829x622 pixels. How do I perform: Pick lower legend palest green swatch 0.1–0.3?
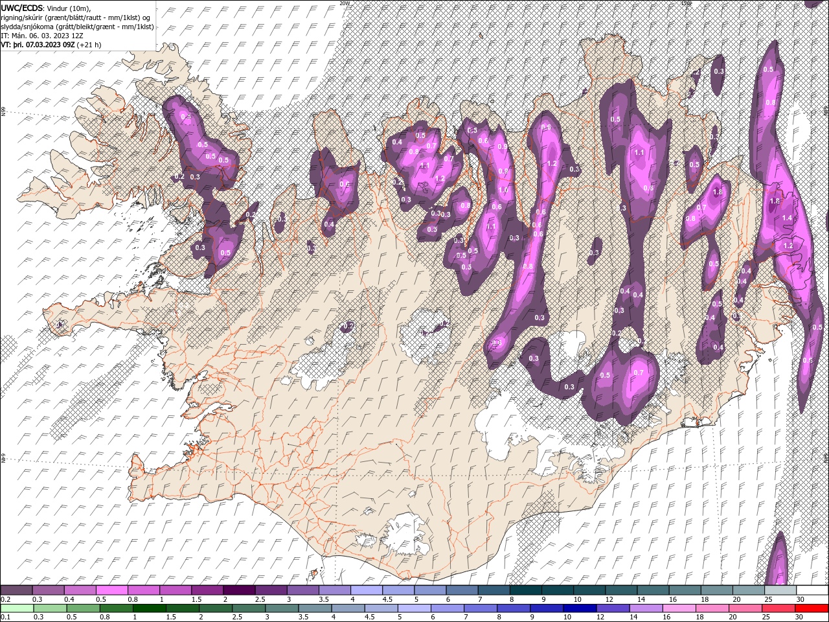click(17, 608)
